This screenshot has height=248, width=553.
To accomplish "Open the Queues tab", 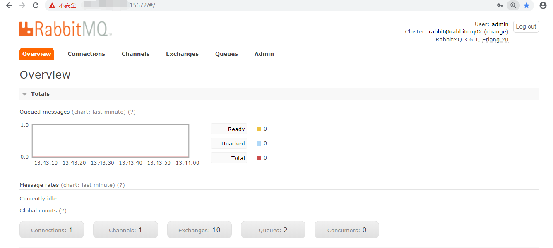I will point(226,54).
